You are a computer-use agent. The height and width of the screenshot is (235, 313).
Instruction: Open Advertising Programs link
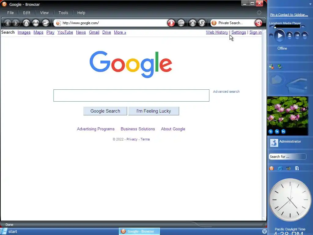point(96,129)
